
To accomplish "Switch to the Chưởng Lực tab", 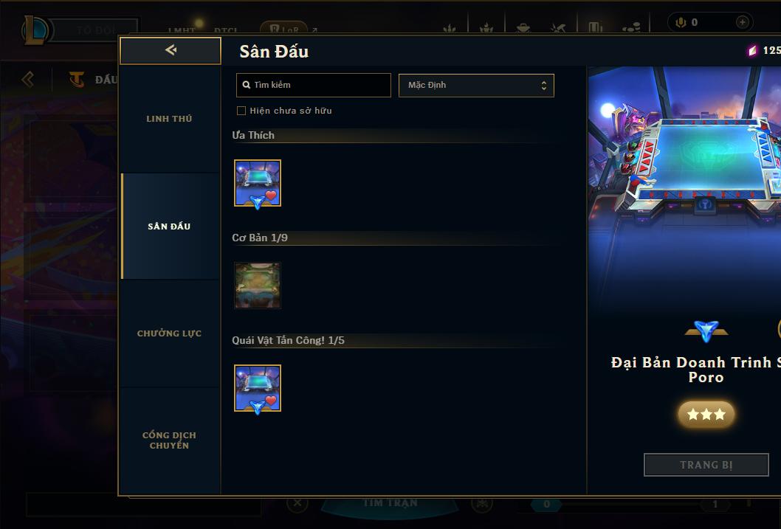I will coord(170,333).
